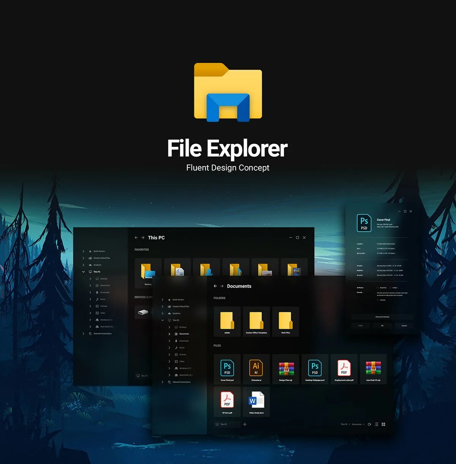Open the Pictures favorite folder in This PC
The image size is (456, 464).
click(265, 268)
